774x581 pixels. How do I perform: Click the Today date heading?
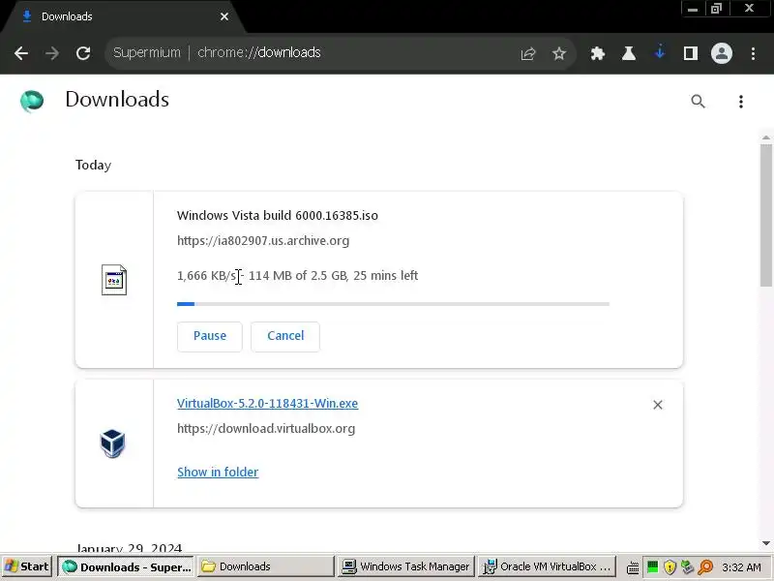pyautogui.click(x=93, y=165)
